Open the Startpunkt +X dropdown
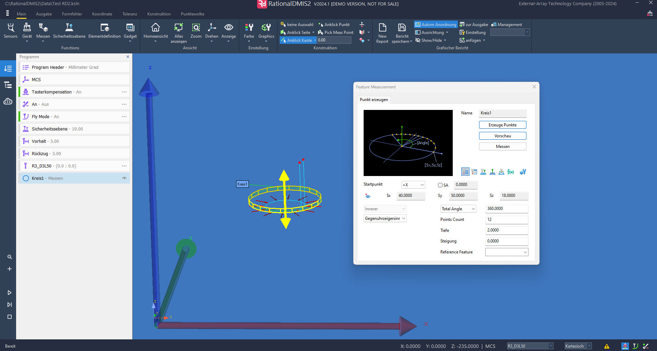This screenshot has height=351, width=657. click(x=413, y=185)
